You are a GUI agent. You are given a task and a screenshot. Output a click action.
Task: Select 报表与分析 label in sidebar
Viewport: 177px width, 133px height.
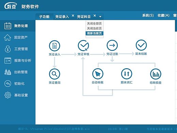click(x=23, y=60)
